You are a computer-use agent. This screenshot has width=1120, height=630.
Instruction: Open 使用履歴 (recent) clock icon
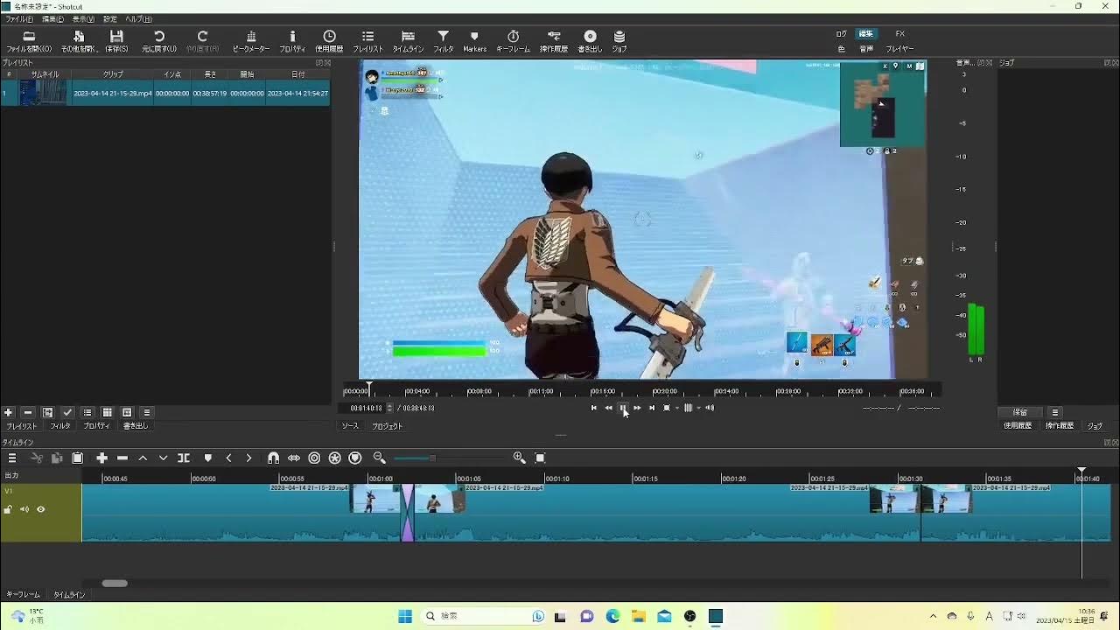pyautogui.click(x=329, y=41)
